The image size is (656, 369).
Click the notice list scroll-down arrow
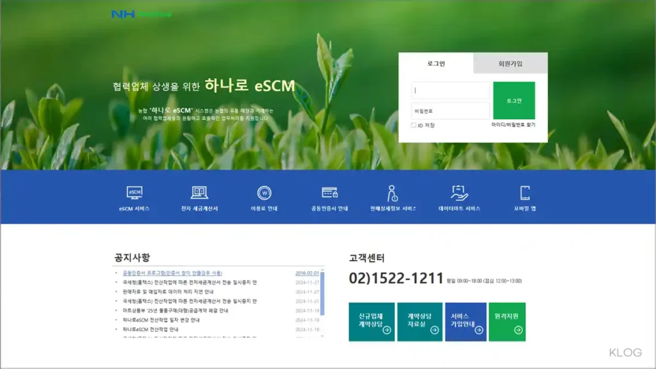(322, 336)
